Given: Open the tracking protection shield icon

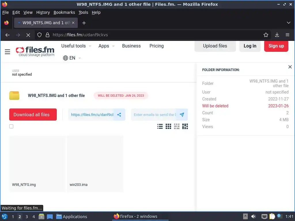Looking at the screenshot, I should click(x=39, y=35).
